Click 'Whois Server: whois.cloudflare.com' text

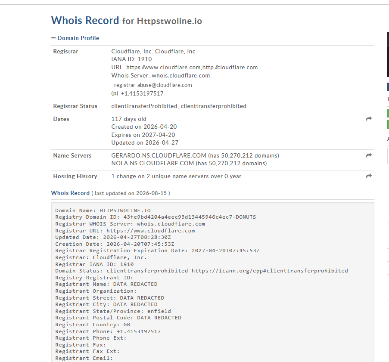coord(161,75)
